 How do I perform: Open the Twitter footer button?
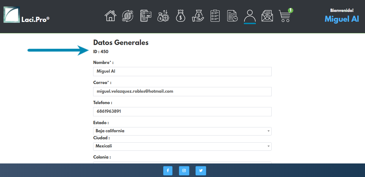pos(201,170)
